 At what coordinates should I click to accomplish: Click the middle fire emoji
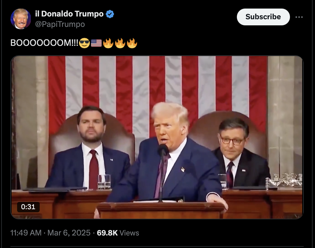click(x=120, y=43)
